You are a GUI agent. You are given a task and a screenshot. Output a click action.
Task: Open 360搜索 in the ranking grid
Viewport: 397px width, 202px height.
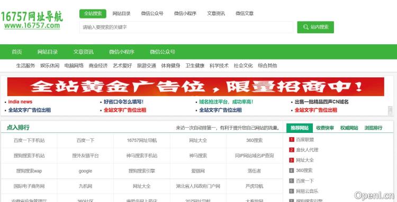[255, 140]
